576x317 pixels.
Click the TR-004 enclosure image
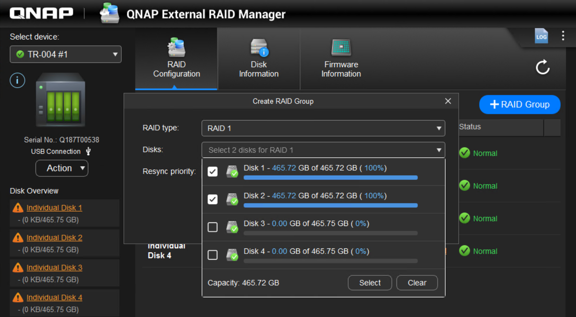[x=60, y=99]
